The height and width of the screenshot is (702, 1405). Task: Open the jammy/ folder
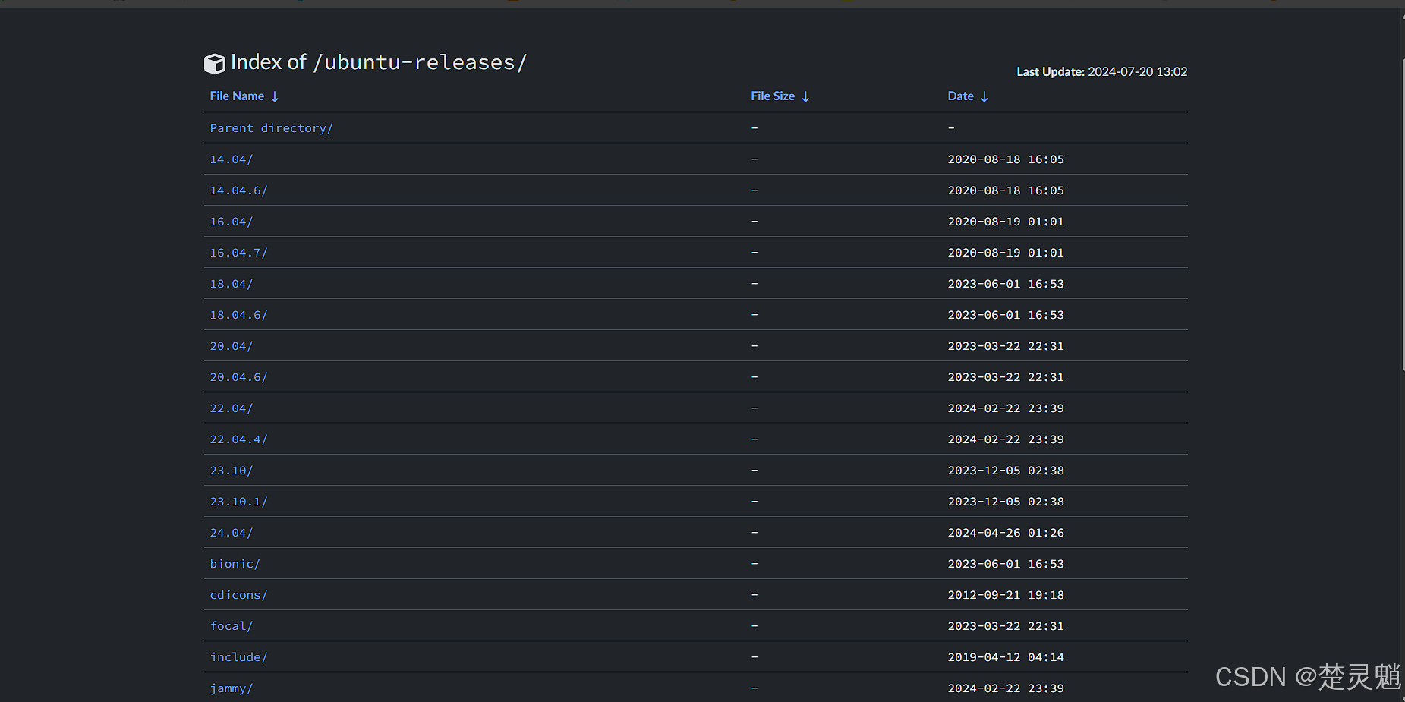(x=232, y=688)
